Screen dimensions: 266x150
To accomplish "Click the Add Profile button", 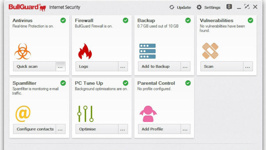I will [x=159, y=129].
